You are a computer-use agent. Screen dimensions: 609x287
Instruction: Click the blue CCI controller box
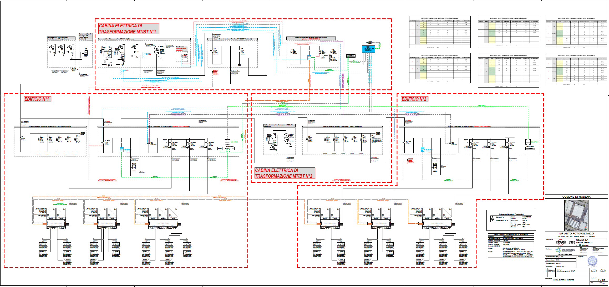pyautogui.click(x=368, y=49)
